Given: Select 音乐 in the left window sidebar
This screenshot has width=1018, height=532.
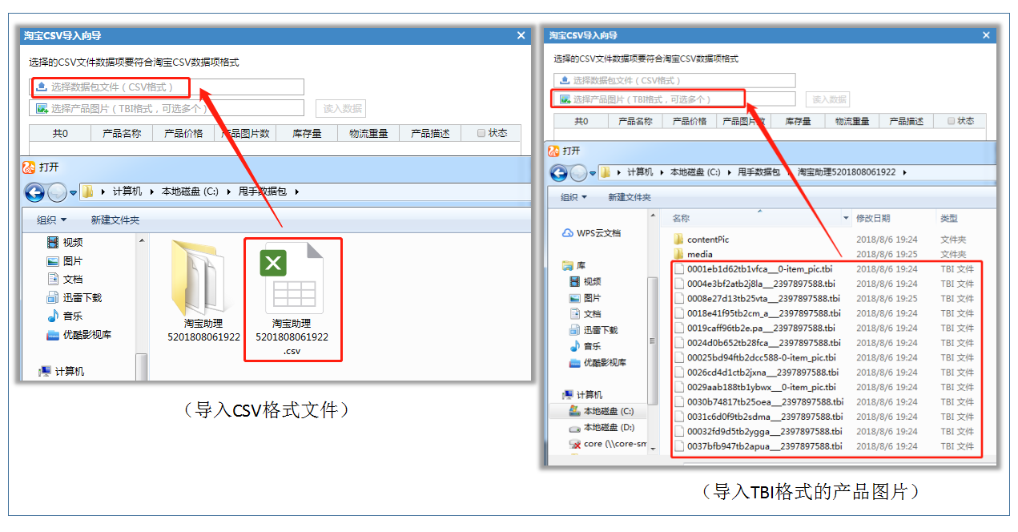Looking at the screenshot, I should click(x=64, y=316).
